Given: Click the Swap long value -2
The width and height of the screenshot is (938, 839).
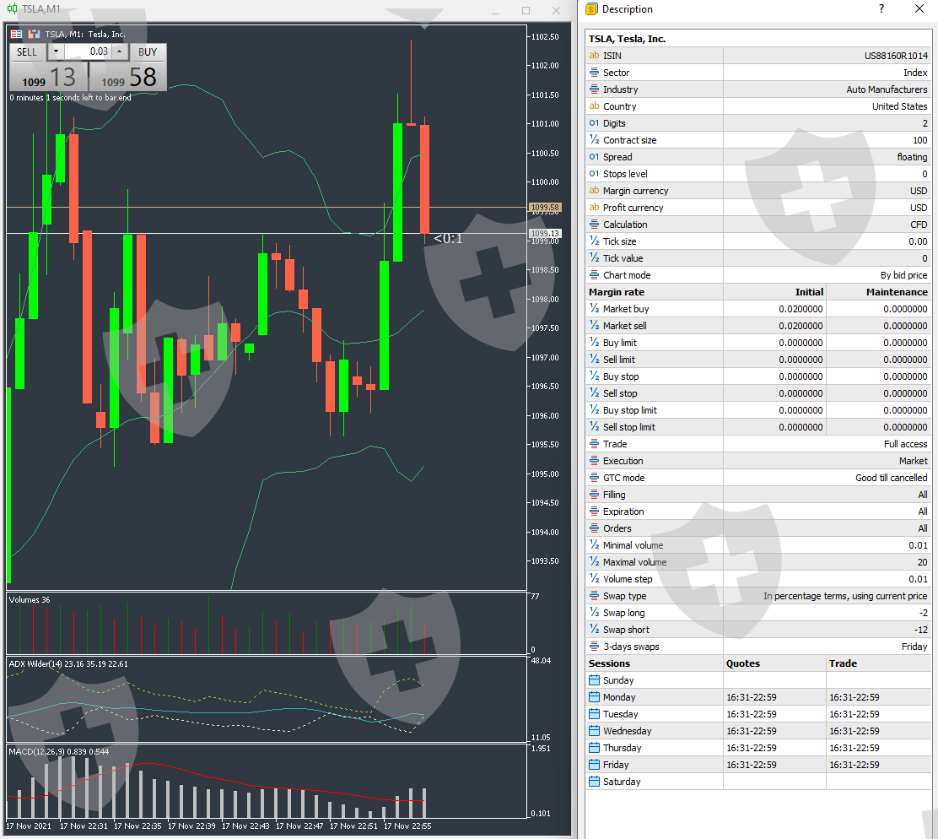Looking at the screenshot, I should click(x=923, y=613).
